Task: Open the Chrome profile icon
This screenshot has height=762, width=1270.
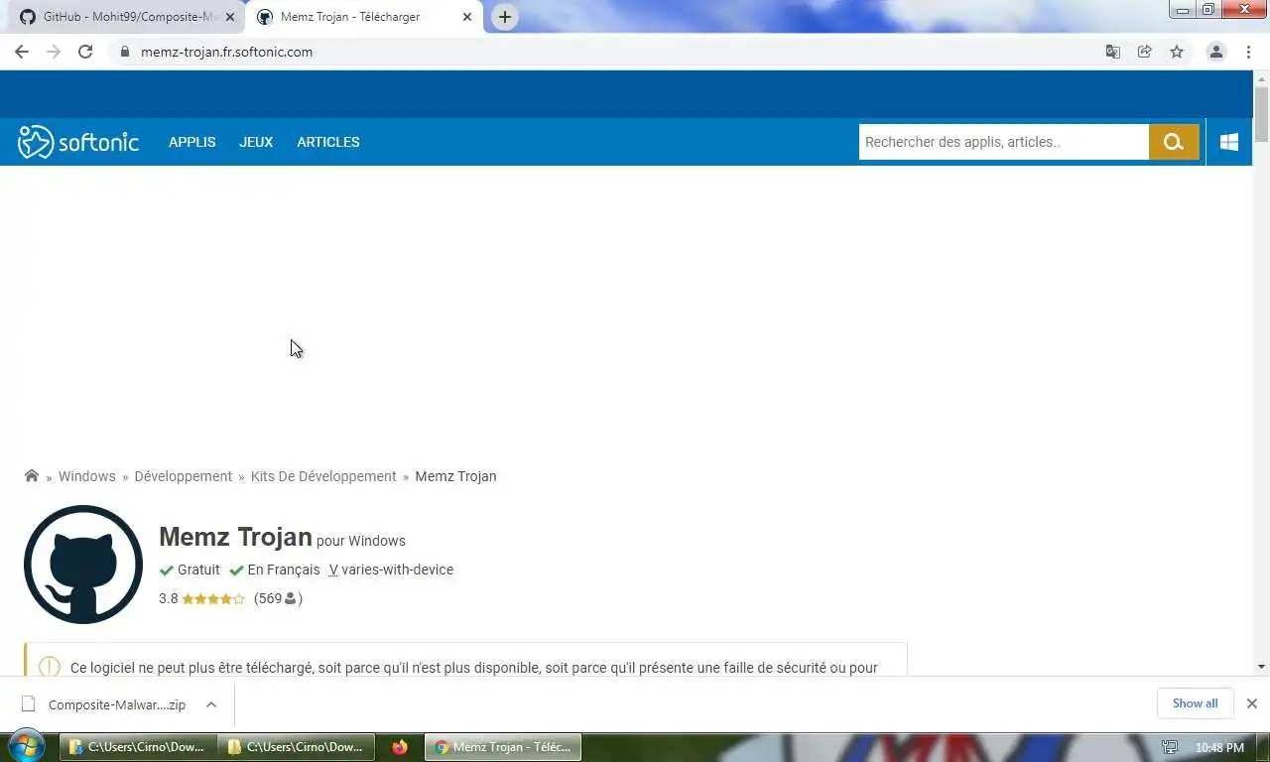Action: click(1215, 52)
